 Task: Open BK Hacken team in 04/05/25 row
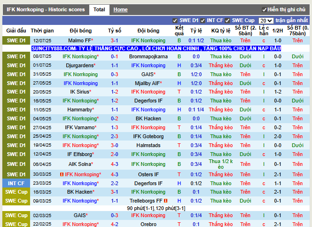pyautogui.click(x=148, y=118)
